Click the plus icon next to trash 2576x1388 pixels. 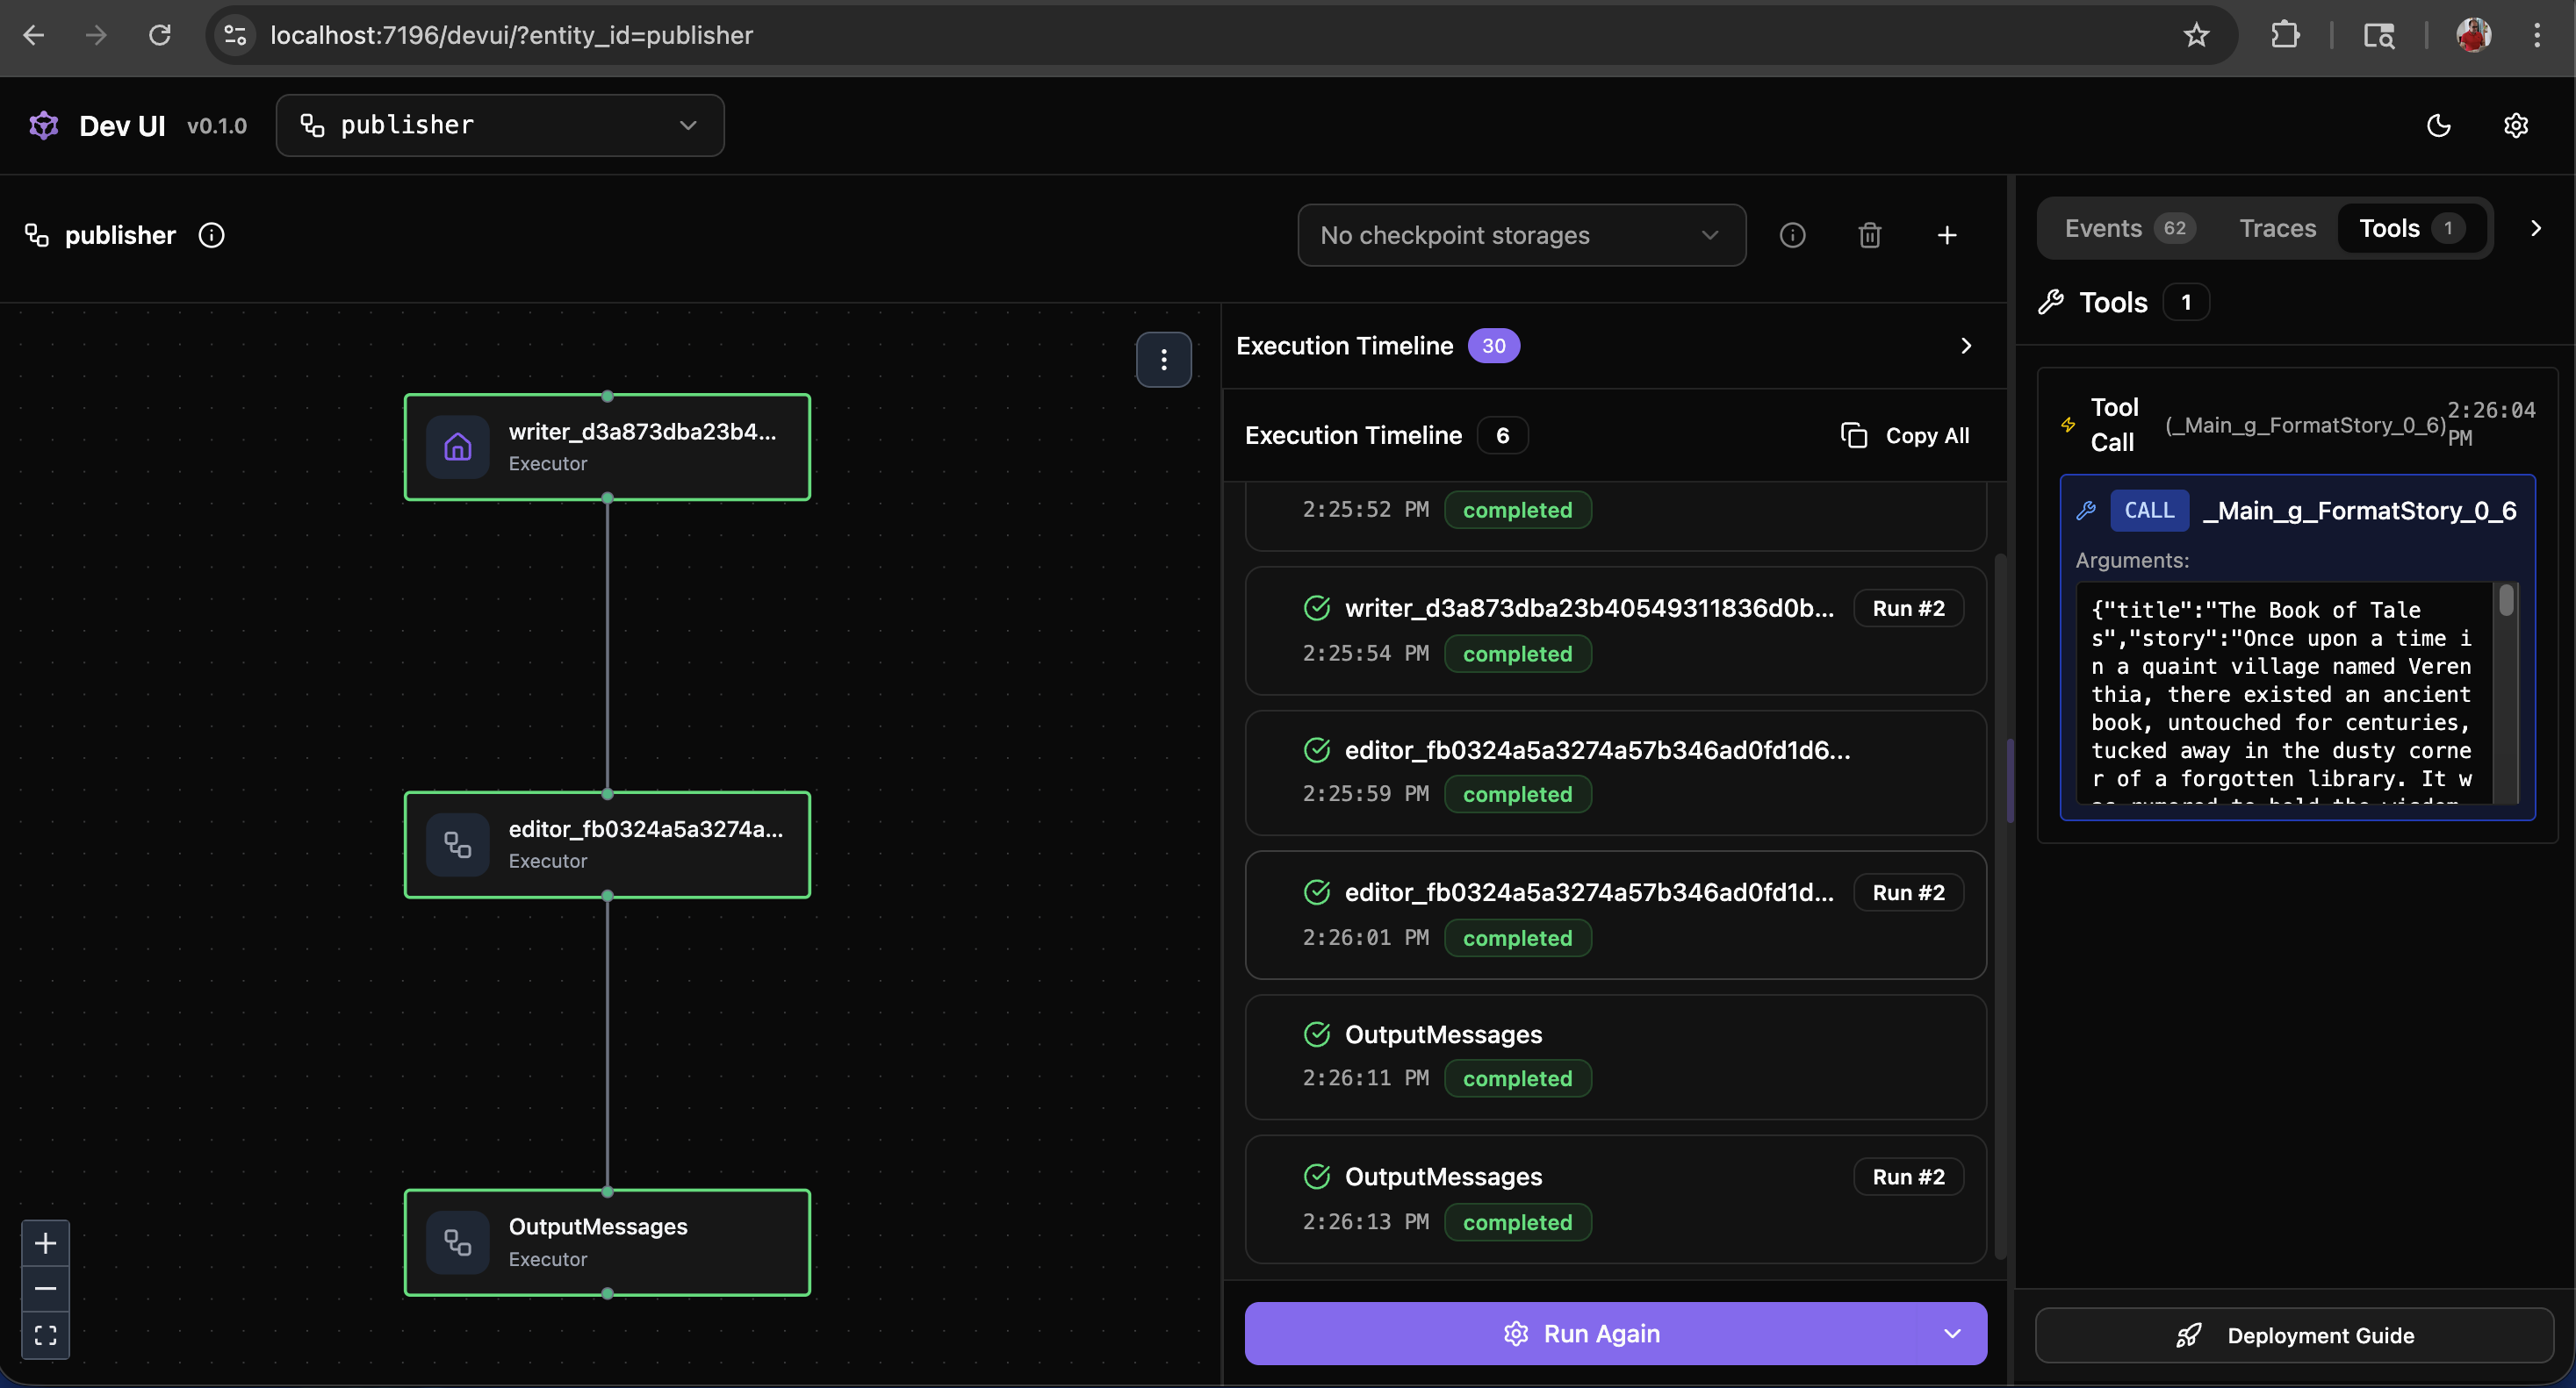pos(1946,235)
